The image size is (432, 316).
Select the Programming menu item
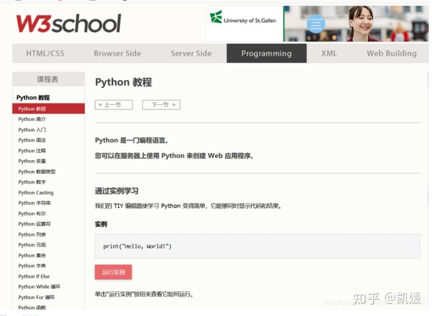(x=266, y=53)
